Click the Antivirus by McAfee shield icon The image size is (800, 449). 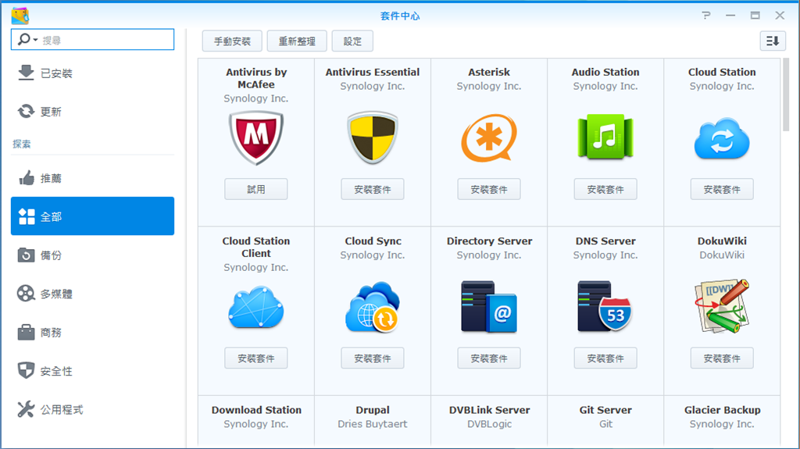click(255, 137)
